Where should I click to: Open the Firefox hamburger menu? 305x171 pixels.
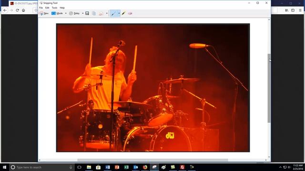click(x=300, y=10)
